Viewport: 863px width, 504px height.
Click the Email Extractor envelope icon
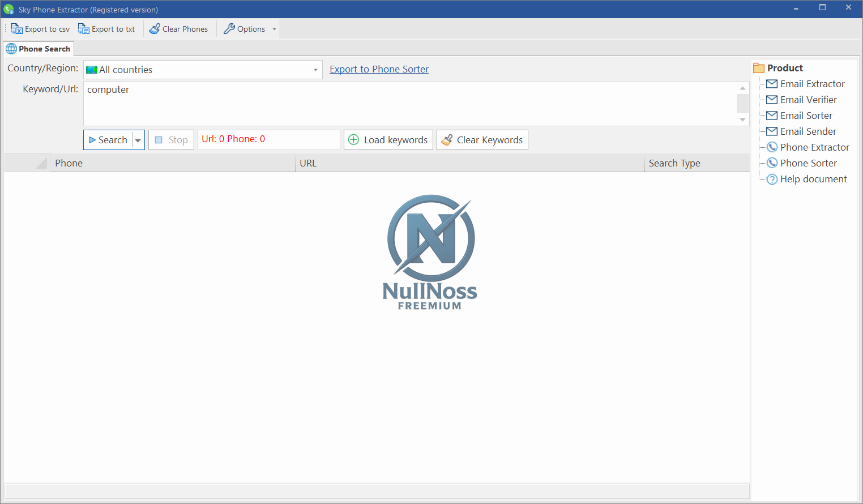pyautogui.click(x=772, y=84)
